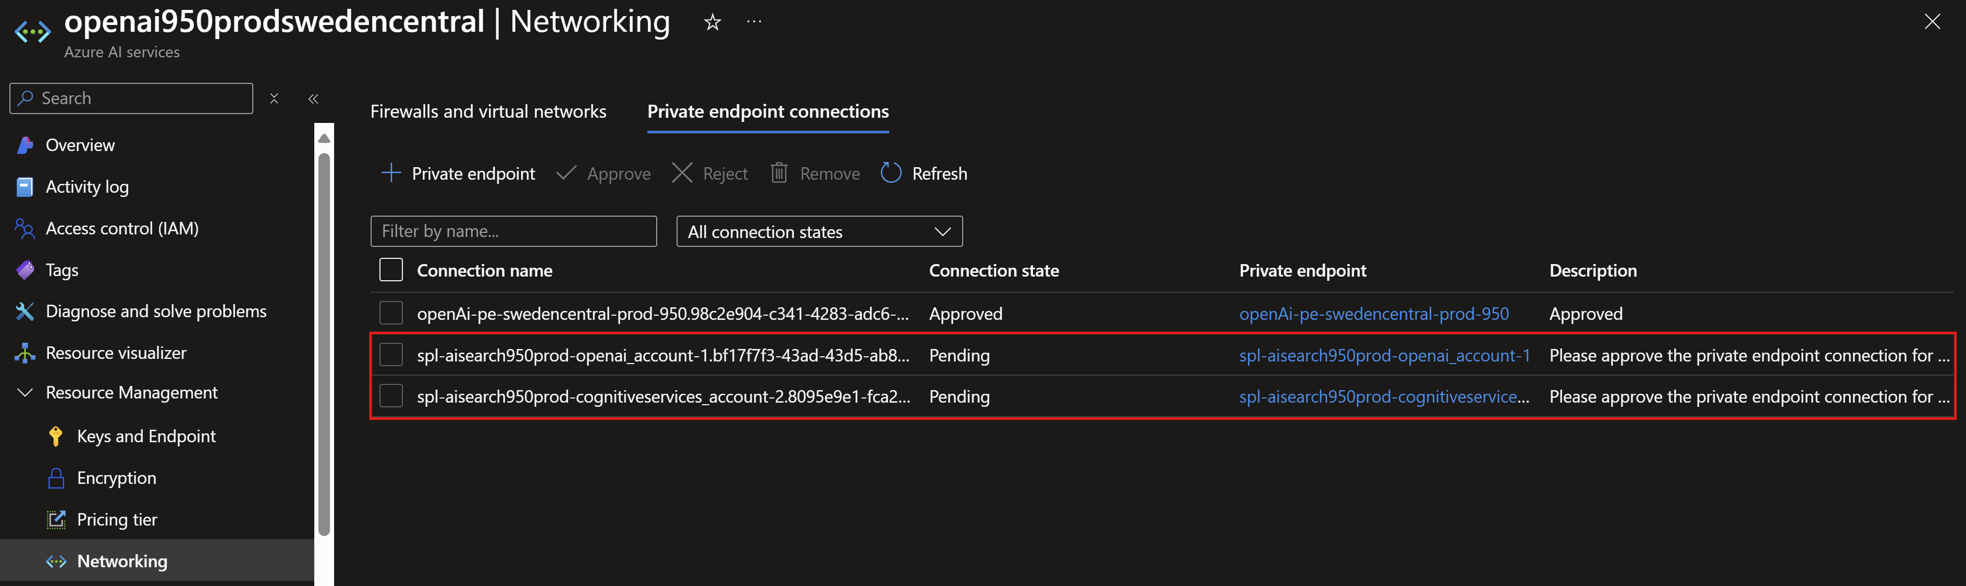Toggle the select-all header checkbox

[x=391, y=270]
